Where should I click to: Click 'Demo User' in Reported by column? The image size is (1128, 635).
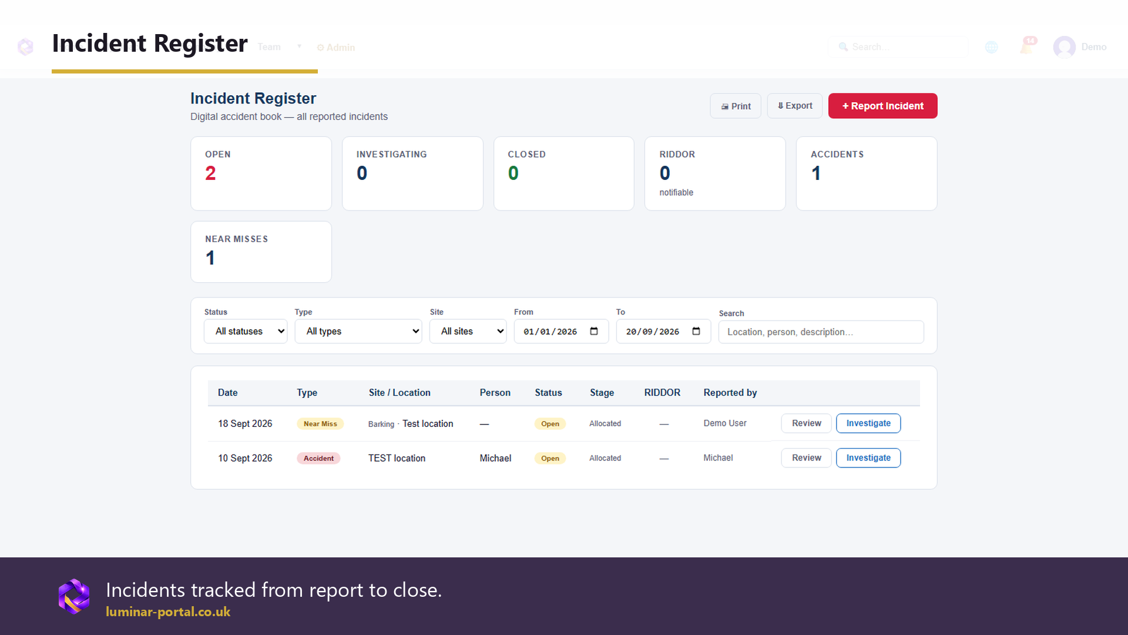click(x=725, y=423)
